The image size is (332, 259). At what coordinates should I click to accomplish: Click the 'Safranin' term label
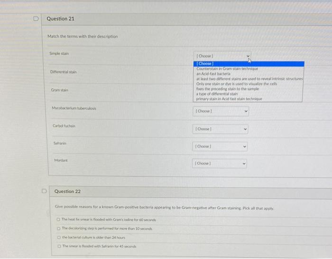pyautogui.click(x=60, y=143)
